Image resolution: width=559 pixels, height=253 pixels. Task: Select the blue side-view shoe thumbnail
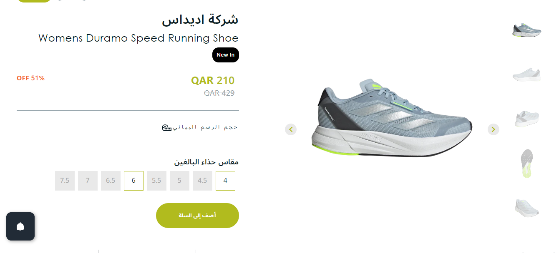tap(527, 30)
